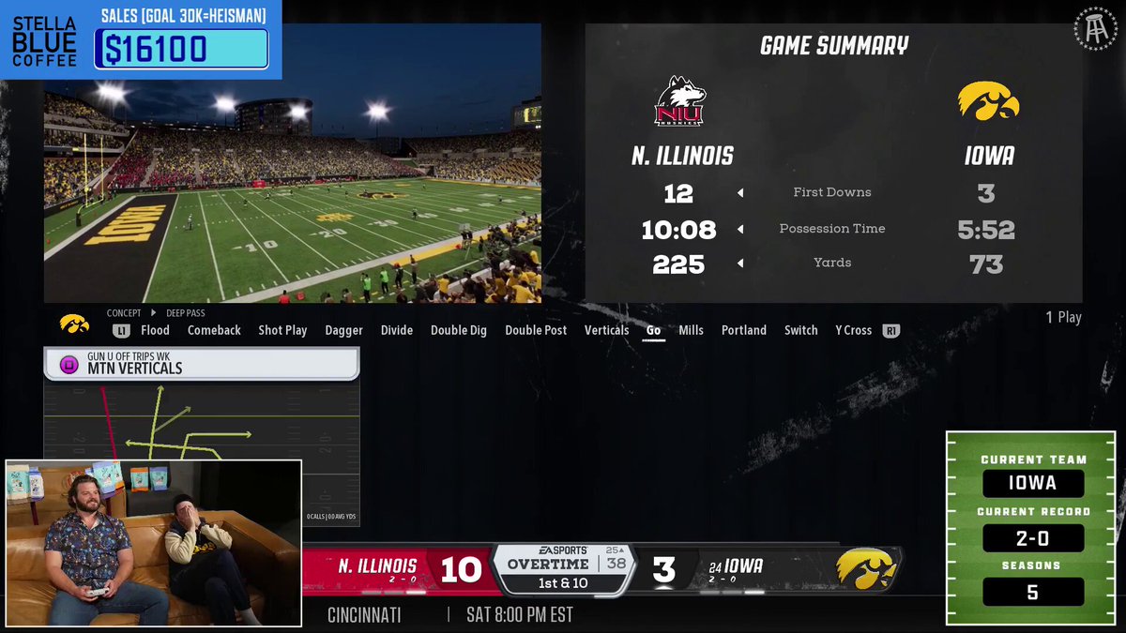Select the Double Dig concept tab
Image resolution: width=1126 pixels, height=633 pixels.
pos(459,330)
